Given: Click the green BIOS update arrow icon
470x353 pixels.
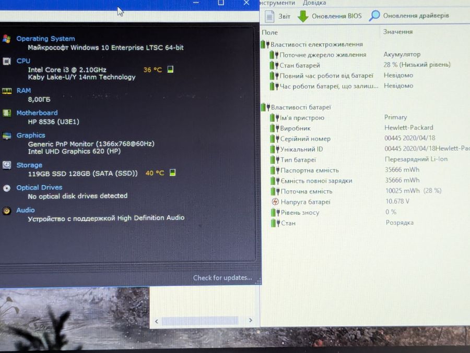Looking at the screenshot, I should pos(303,16).
